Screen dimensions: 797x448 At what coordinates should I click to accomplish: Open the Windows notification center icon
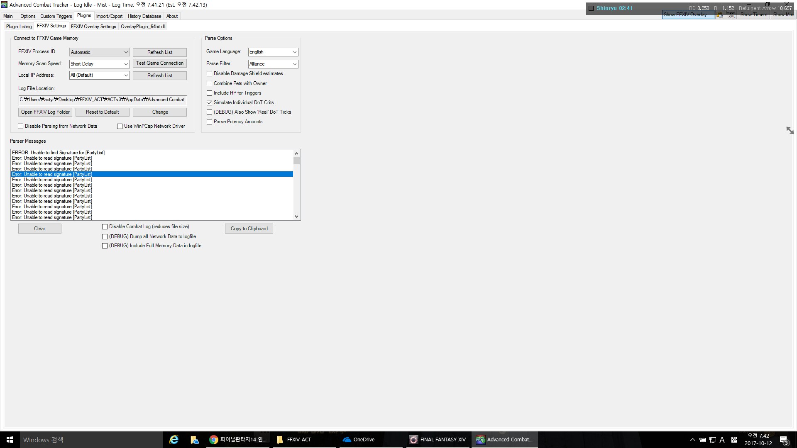pyautogui.click(x=784, y=440)
